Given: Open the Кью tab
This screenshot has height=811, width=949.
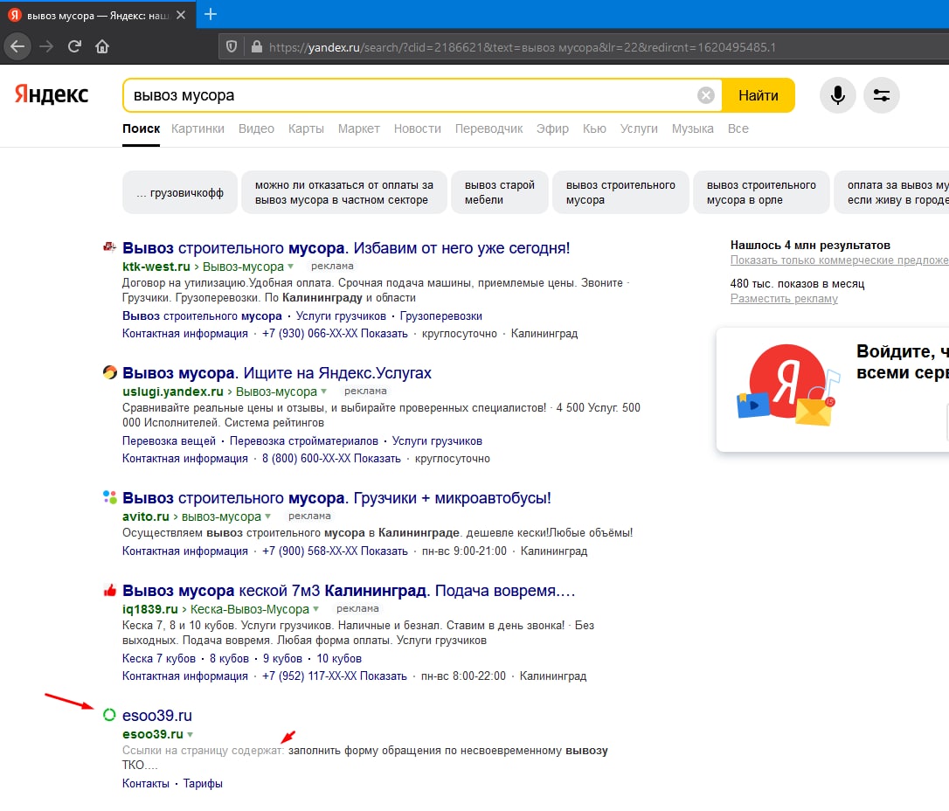Looking at the screenshot, I should point(594,128).
